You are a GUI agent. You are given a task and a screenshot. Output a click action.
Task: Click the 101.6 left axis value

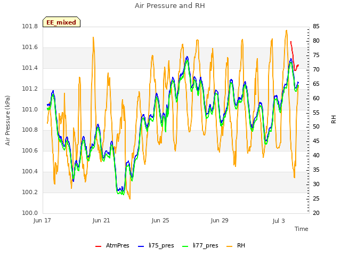click(x=30, y=47)
